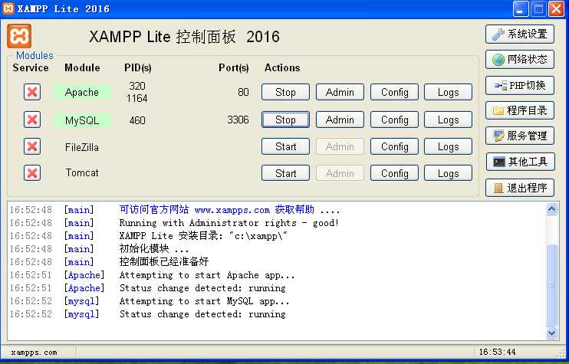The width and height of the screenshot is (569, 364).
Task: Toggle the MySQL service install checkbox
Action: tap(32, 120)
